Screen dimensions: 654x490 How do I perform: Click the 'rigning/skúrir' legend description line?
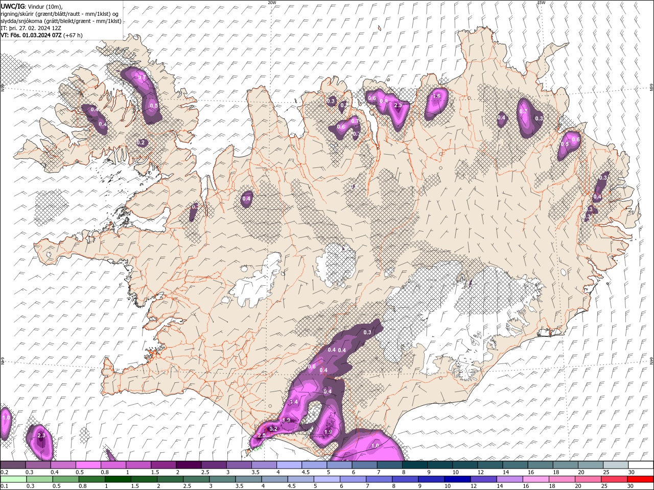59,14
